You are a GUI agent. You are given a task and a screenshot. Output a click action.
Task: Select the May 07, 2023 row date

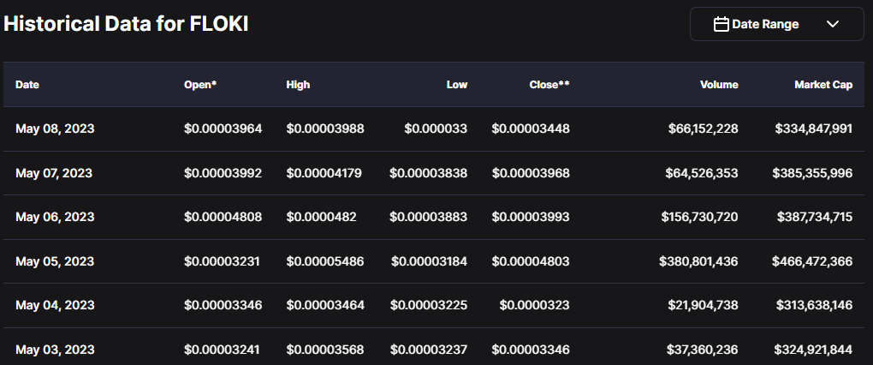54,173
